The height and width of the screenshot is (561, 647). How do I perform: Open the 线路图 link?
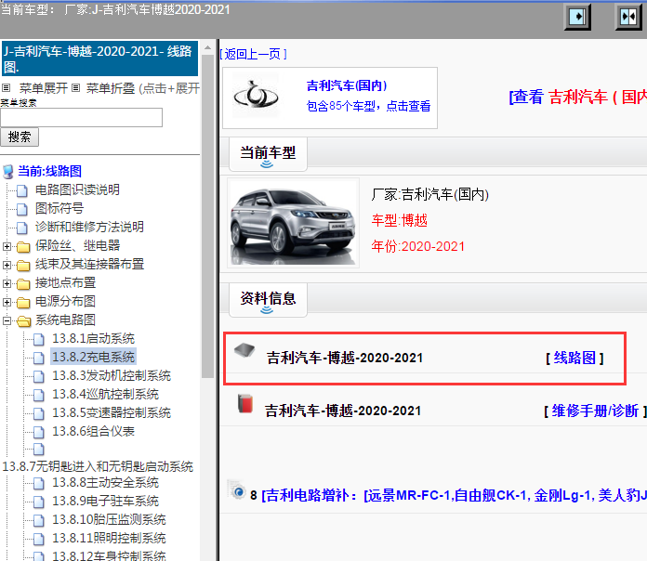click(x=574, y=358)
